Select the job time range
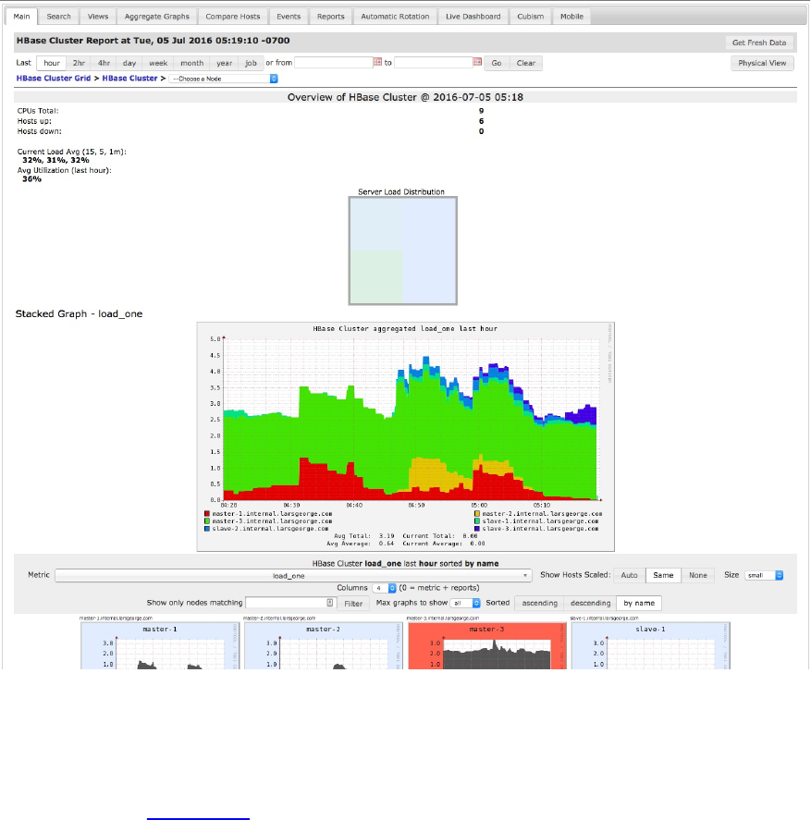Image resolution: width=811 pixels, height=820 pixels. pos(251,63)
